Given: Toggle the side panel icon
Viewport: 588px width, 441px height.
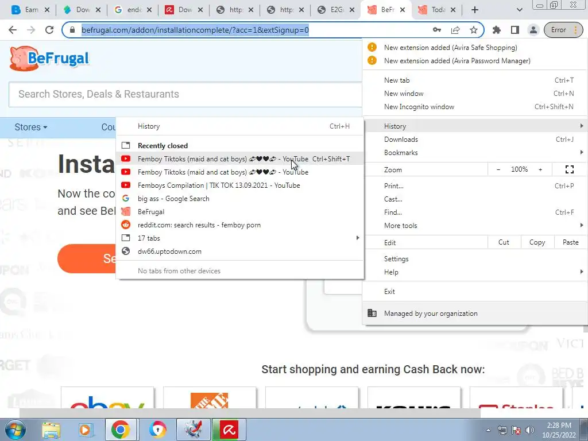Looking at the screenshot, I should (515, 30).
